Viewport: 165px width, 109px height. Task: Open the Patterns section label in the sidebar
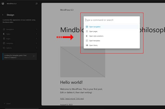[x=9, y=48]
